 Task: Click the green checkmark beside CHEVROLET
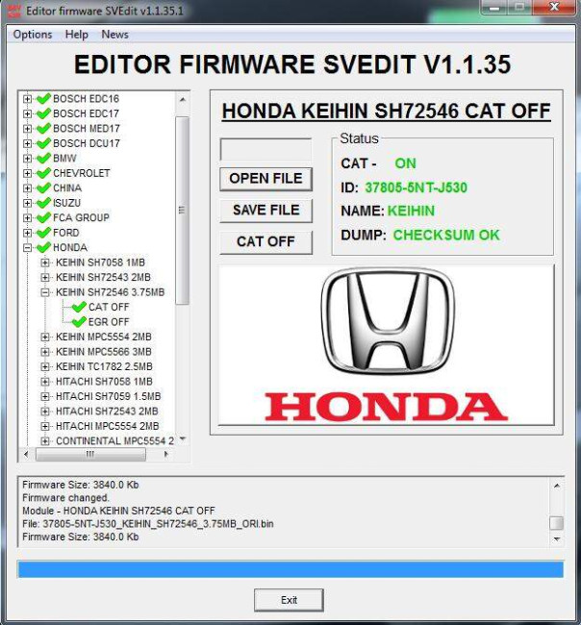point(43,173)
